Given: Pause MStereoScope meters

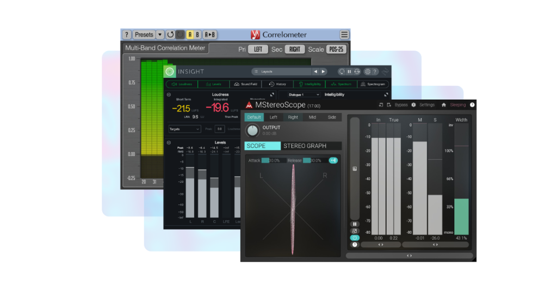Looking at the screenshot, I should [x=355, y=224].
